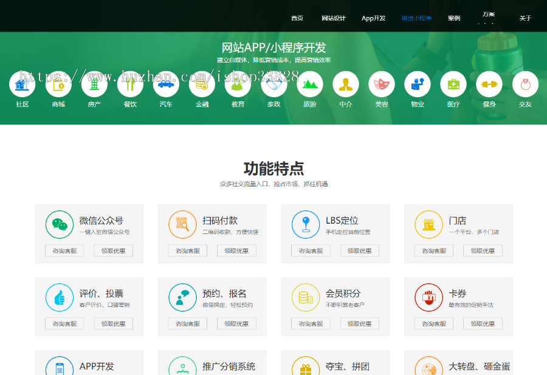Open the 会员积分 coins icon
This screenshot has height=375, width=547.
[306, 297]
